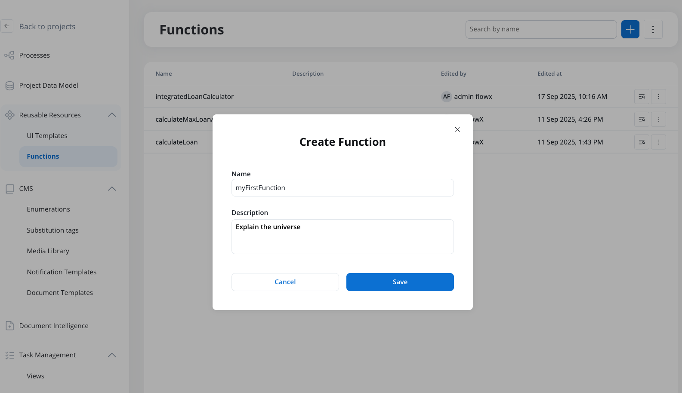Click the Search by name field
Screen dimensions: 682x393
point(541,29)
